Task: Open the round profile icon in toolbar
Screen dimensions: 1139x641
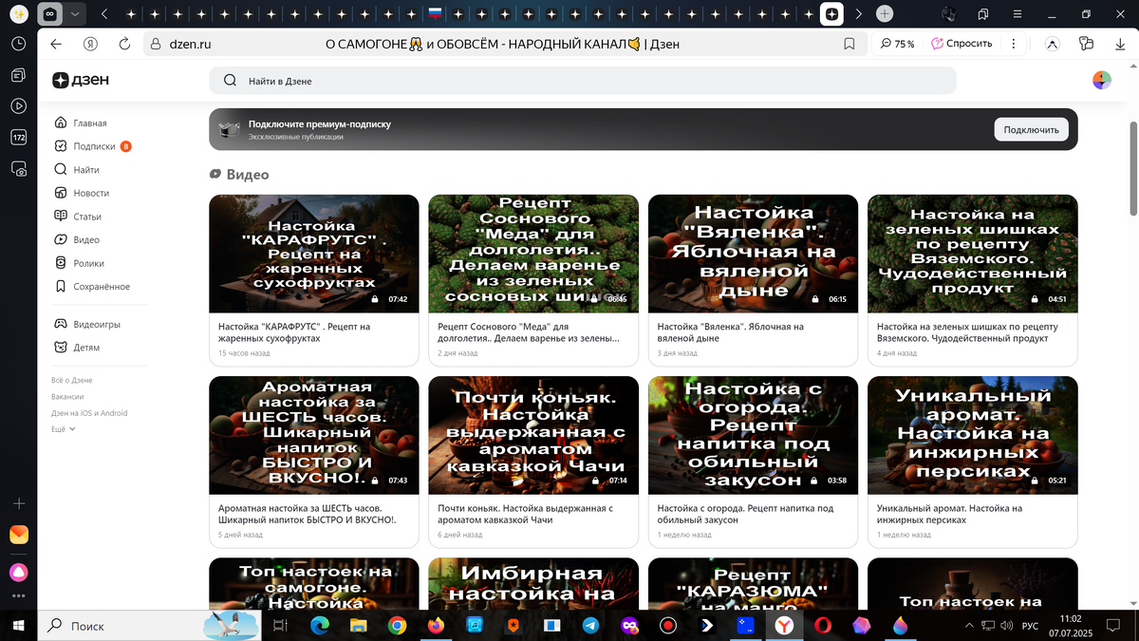Action: click(1053, 44)
